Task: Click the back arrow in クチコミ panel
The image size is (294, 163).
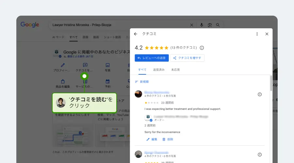Action: pos(136,34)
